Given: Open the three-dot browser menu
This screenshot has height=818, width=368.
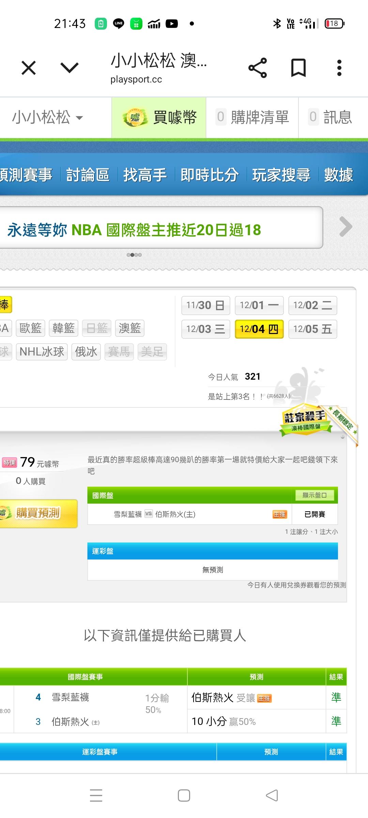Looking at the screenshot, I should (x=339, y=68).
